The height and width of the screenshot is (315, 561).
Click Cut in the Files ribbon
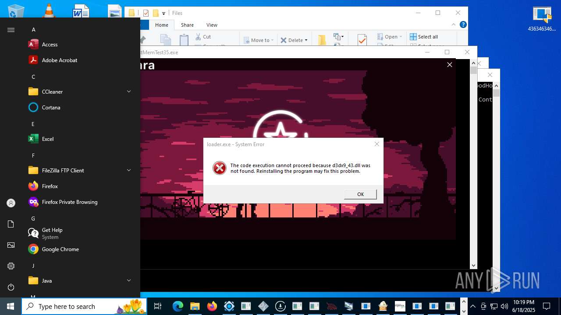click(203, 37)
